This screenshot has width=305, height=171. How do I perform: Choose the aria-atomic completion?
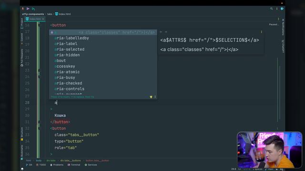(x=103, y=72)
